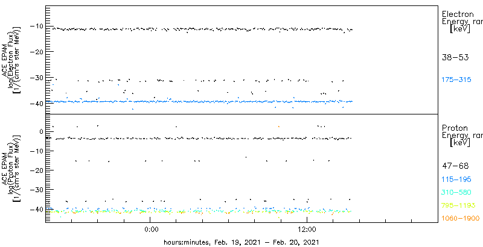Click the date range caption below the plots
This screenshot has width=483, height=247.
click(x=241, y=242)
